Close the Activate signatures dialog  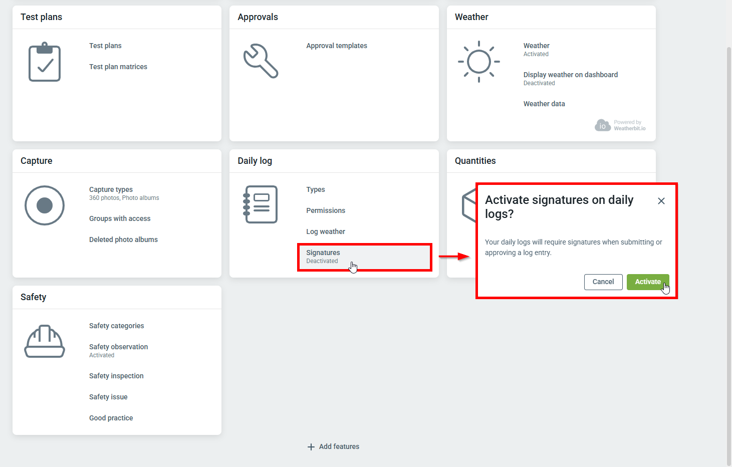point(661,201)
